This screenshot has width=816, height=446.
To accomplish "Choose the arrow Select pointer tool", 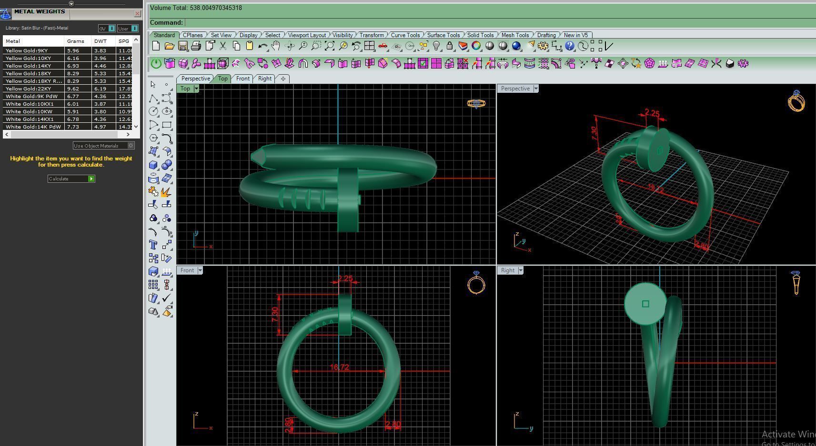I will 153,85.
